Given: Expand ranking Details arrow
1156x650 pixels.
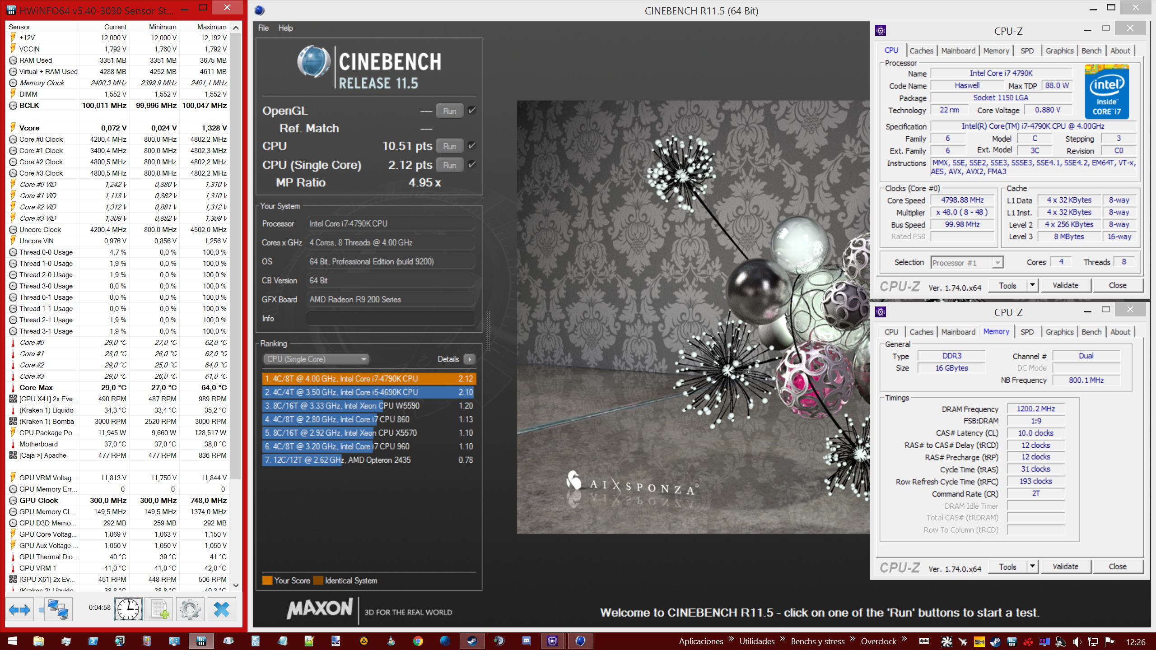Looking at the screenshot, I should click(470, 359).
